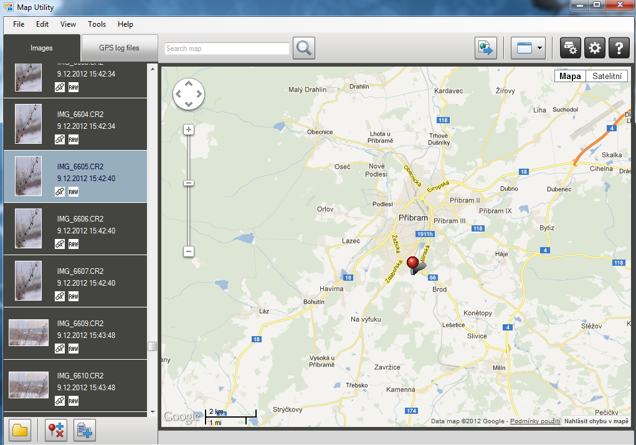This screenshot has width=636, height=445.
Task: Click the window display layout button
Action: click(x=524, y=48)
